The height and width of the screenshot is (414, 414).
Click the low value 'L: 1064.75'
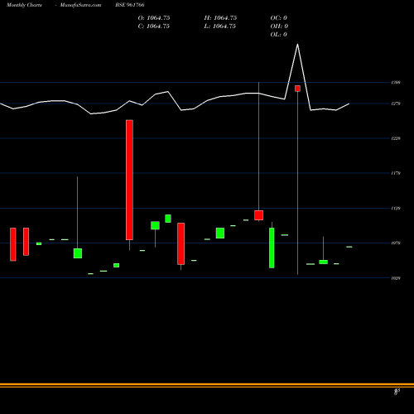[220, 26]
